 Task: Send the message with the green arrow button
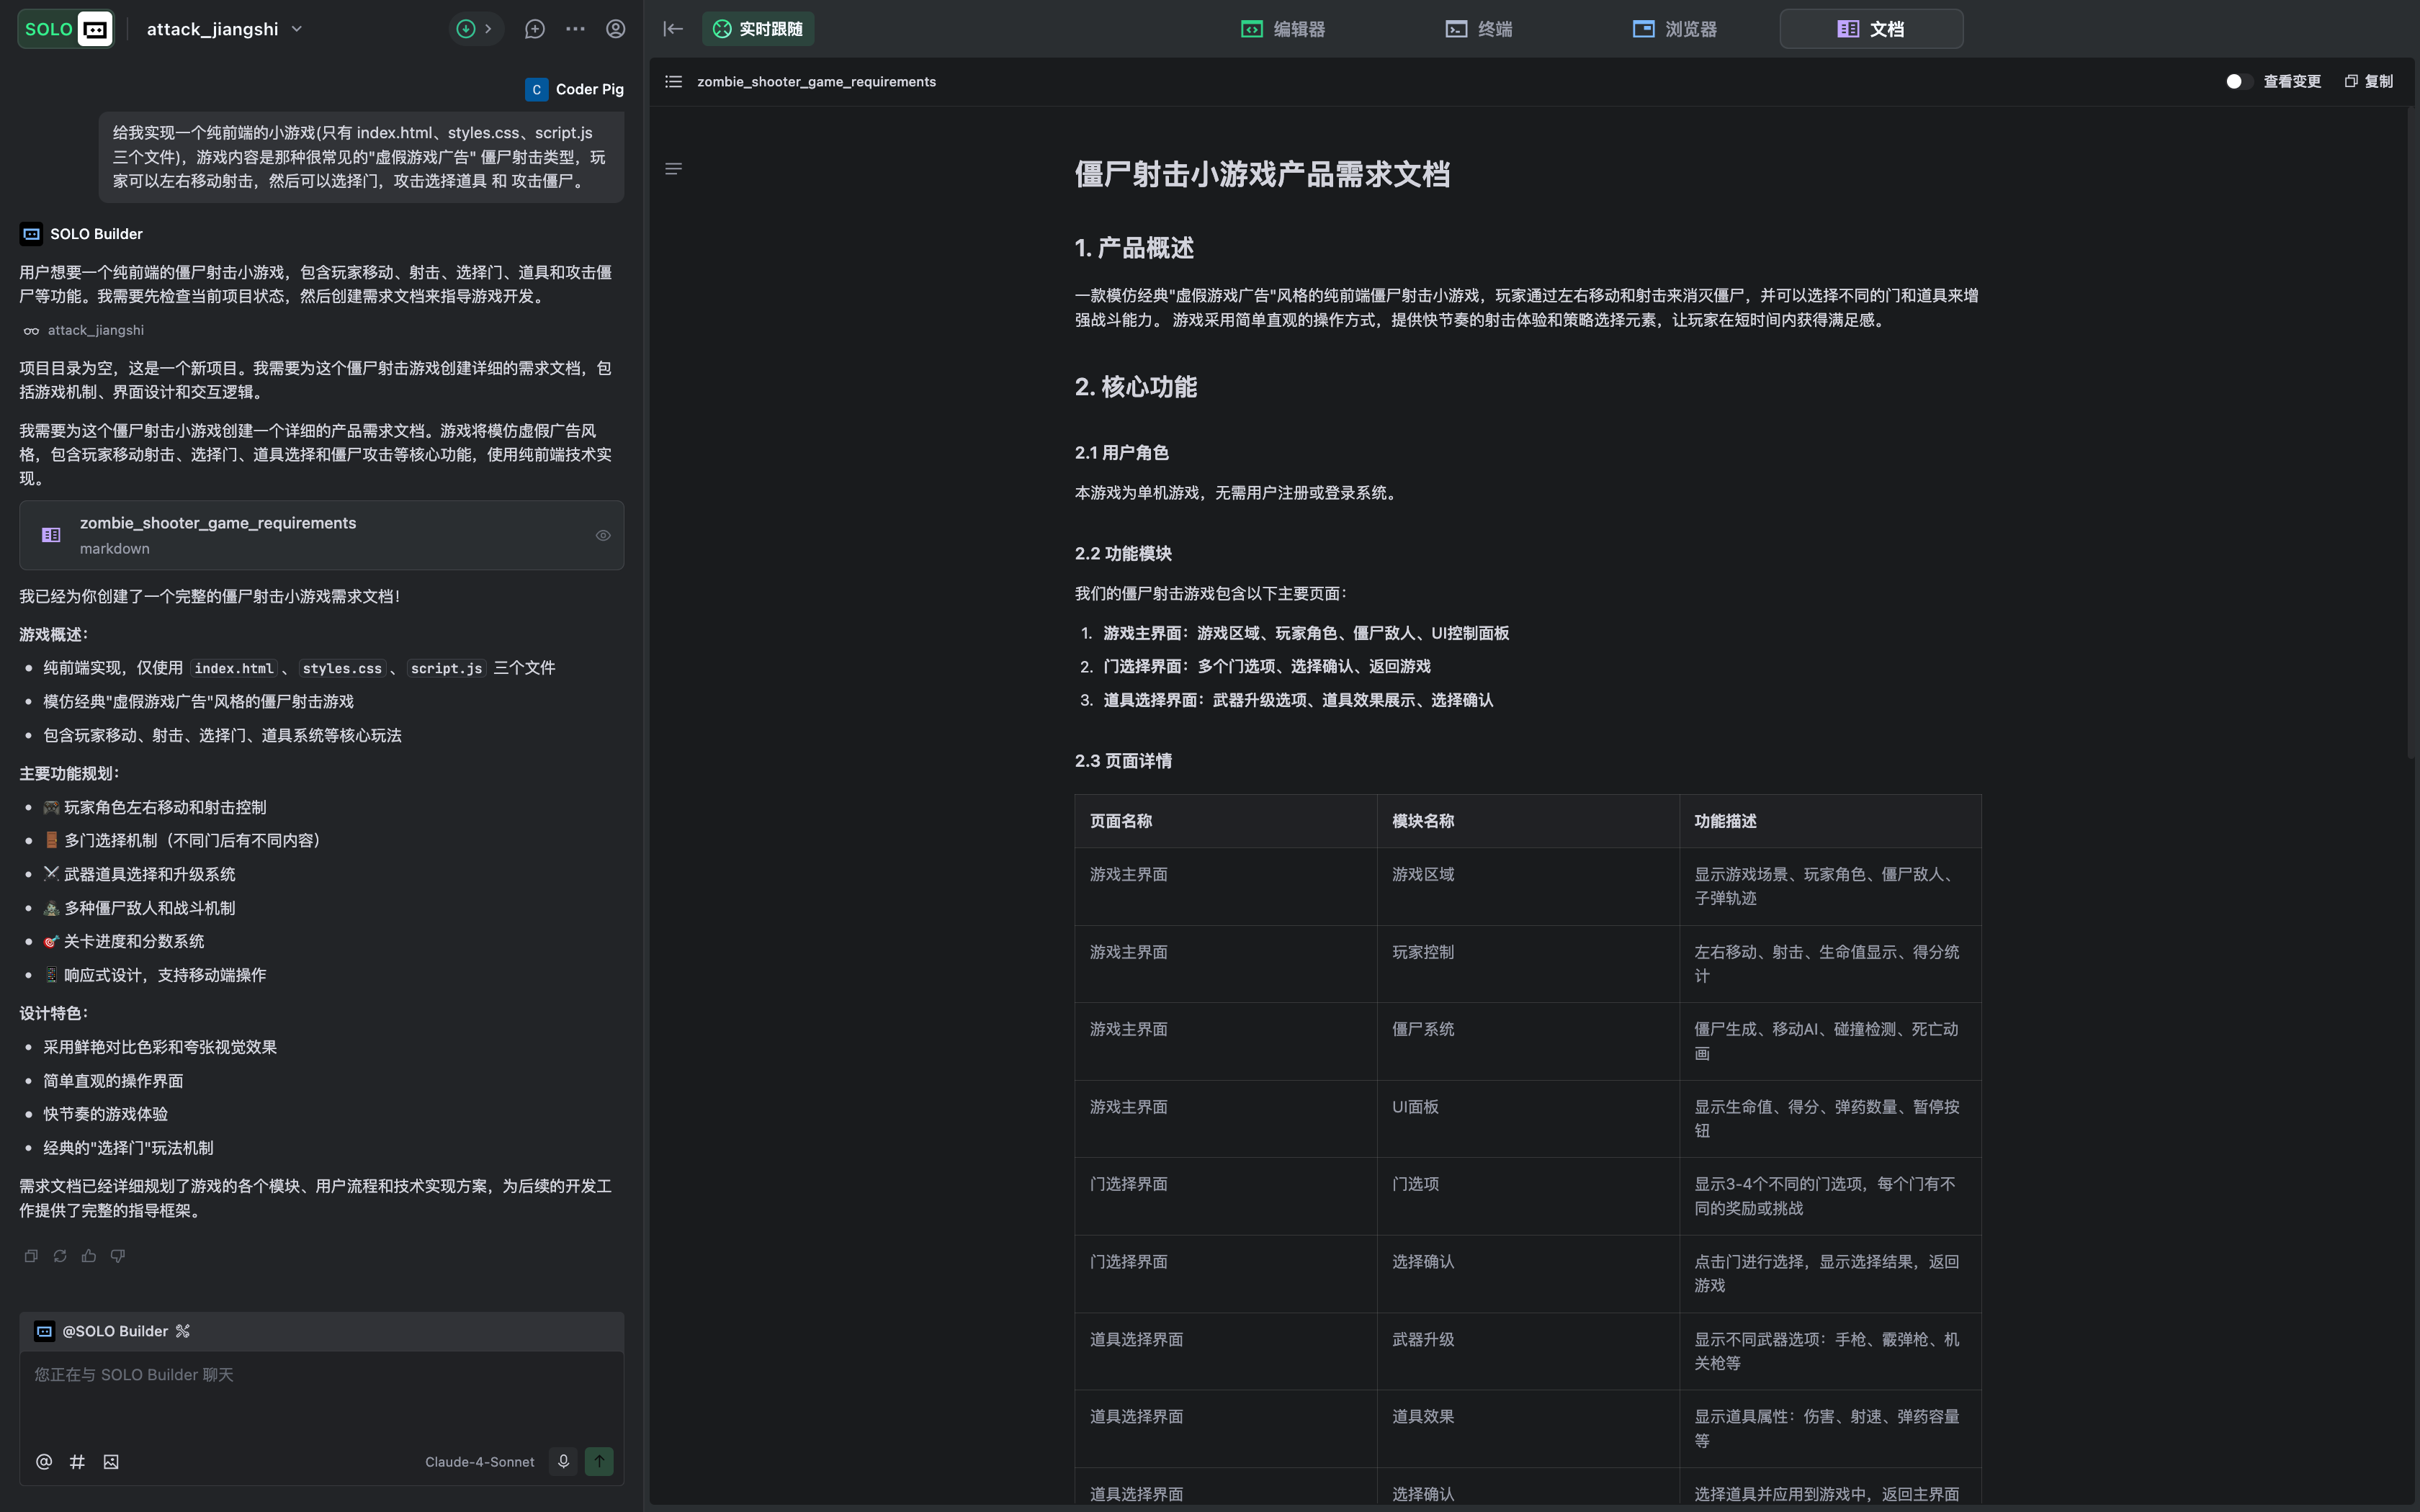(599, 1462)
